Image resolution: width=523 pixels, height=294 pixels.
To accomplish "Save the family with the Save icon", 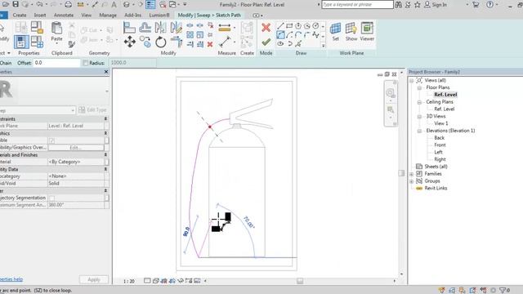I will (x=16, y=4).
